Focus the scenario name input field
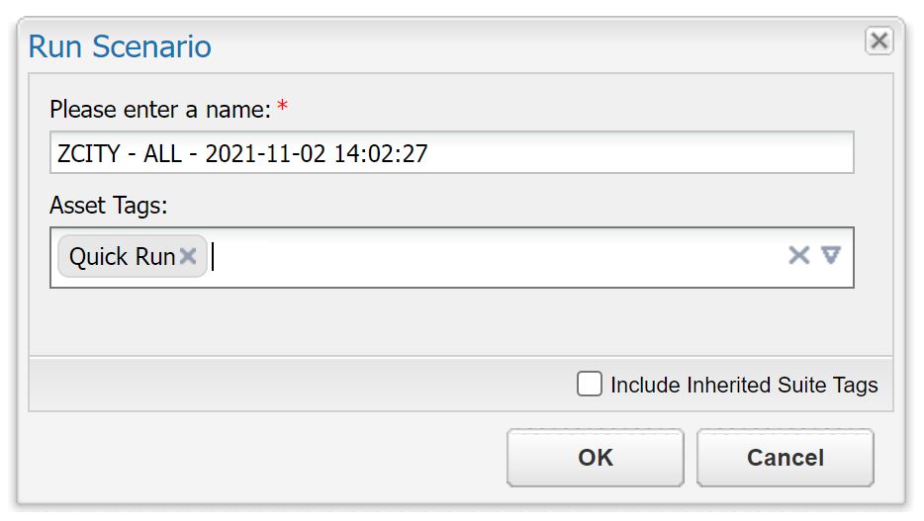 pyautogui.click(x=452, y=152)
